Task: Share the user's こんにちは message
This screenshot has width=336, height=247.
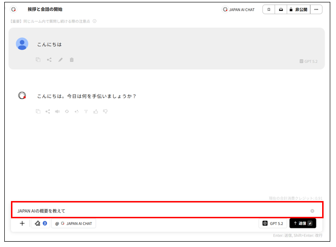Action: pyautogui.click(x=49, y=60)
